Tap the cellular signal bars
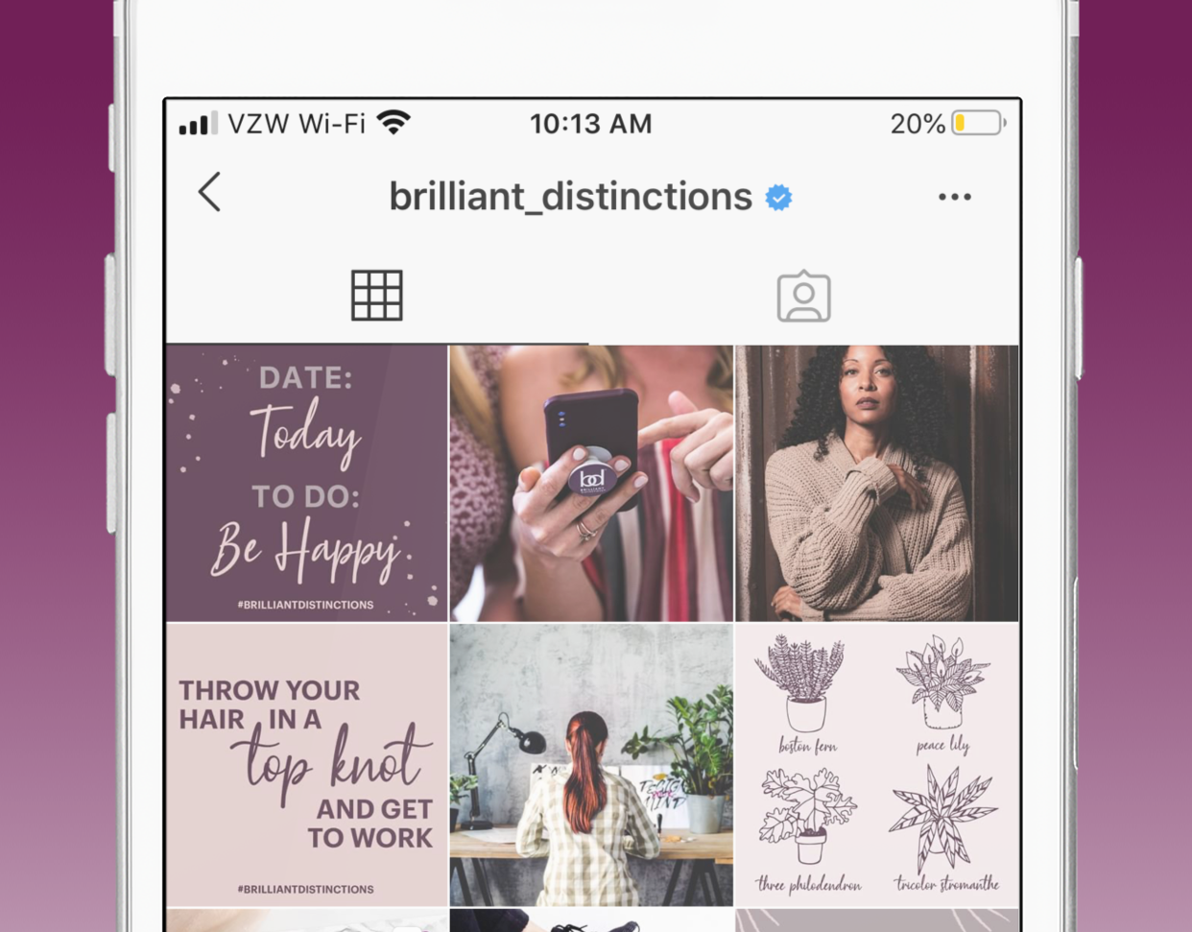 [199, 124]
